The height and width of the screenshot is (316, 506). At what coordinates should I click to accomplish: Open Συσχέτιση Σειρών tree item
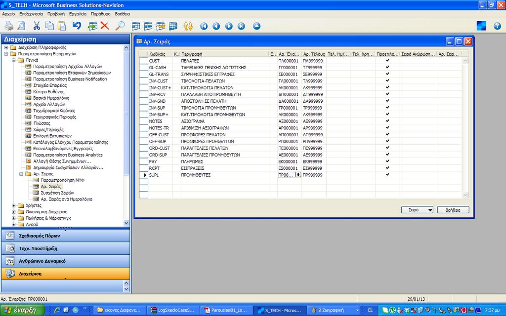coord(57,193)
